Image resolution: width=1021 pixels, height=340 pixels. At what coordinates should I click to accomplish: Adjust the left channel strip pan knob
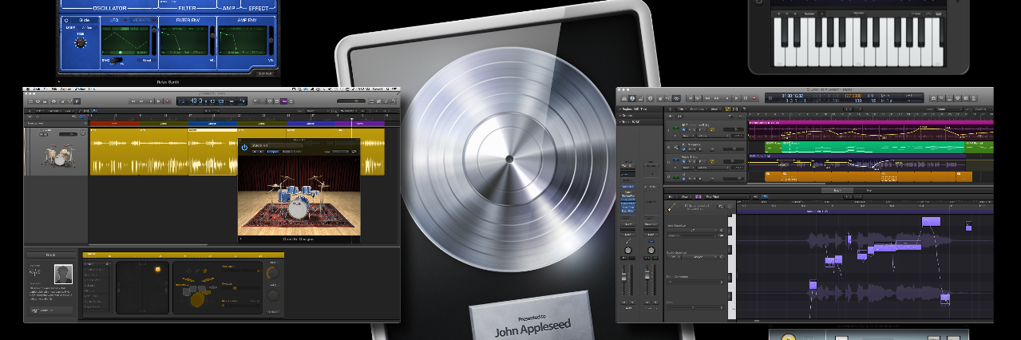pyautogui.click(x=628, y=251)
